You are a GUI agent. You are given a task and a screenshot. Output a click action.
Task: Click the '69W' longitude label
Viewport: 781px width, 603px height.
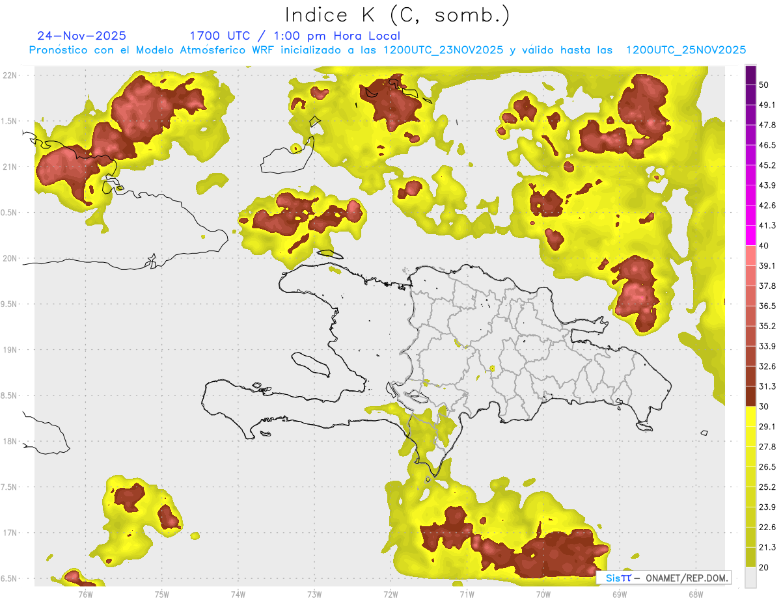(620, 594)
